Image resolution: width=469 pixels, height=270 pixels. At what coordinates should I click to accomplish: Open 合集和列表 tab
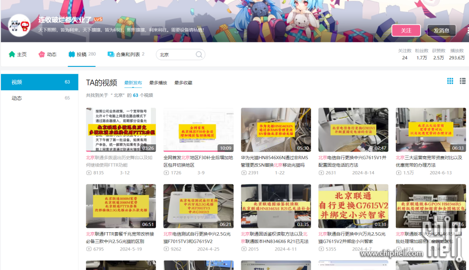pyautogui.click(x=126, y=54)
